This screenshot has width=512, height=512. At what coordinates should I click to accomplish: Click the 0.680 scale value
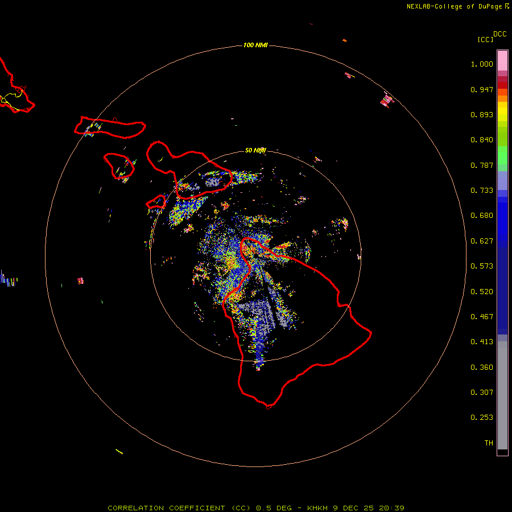[x=482, y=216]
